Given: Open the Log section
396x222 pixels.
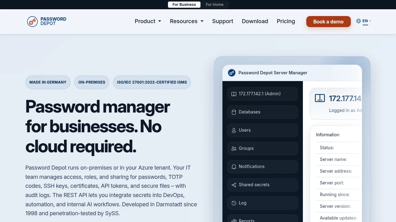Looking at the screenshot, I should 263,203.
